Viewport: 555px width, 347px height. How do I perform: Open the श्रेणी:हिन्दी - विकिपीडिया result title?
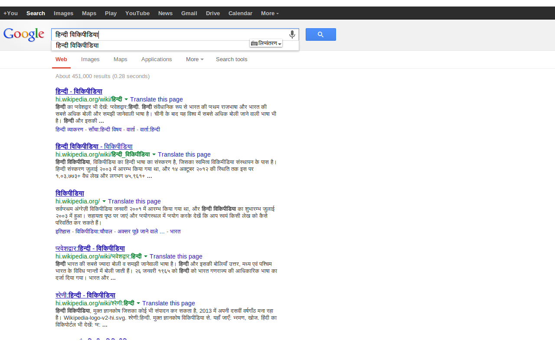[85, 295]
